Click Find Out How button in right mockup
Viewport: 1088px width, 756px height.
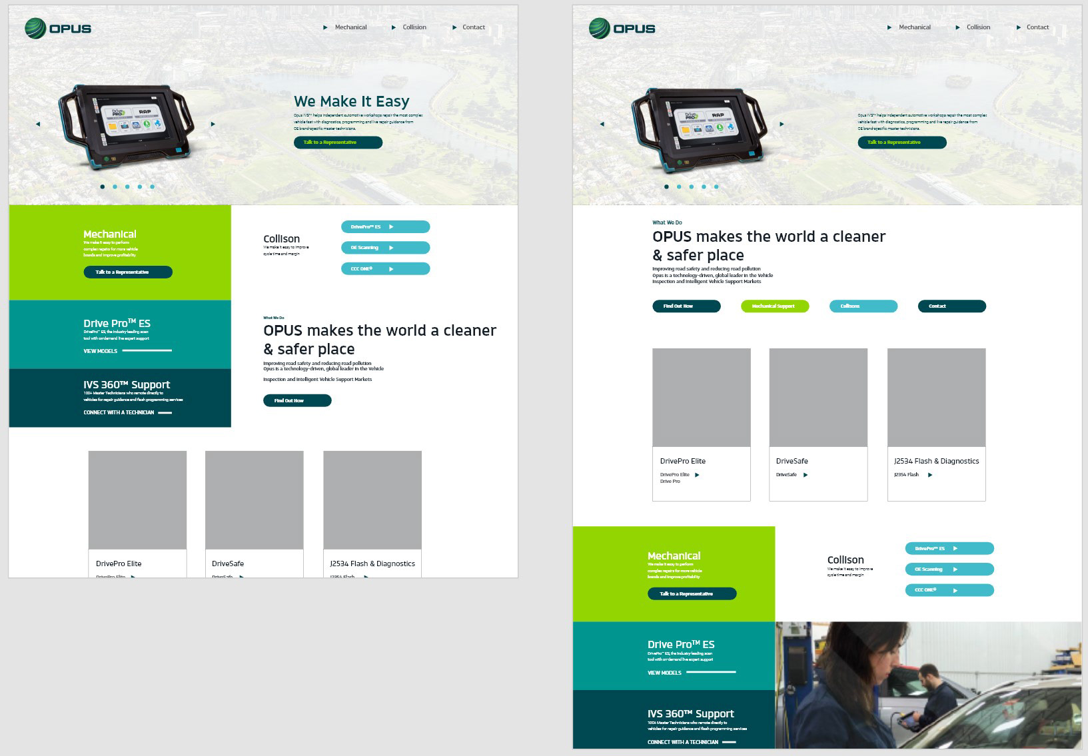click(686, 306)
